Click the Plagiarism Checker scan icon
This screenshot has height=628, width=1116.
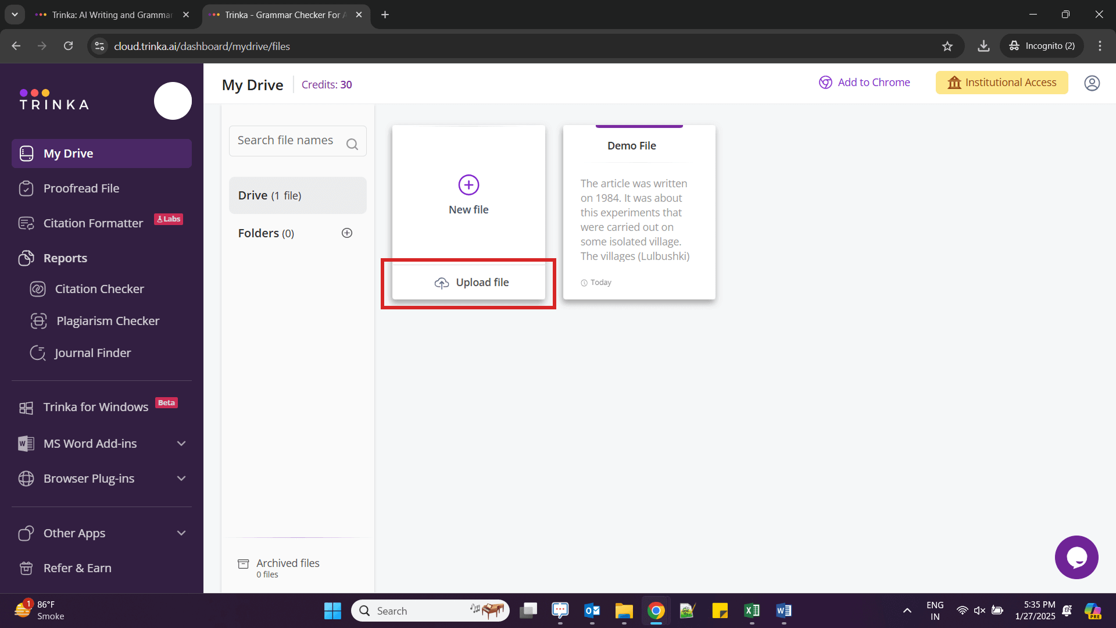pos(38,321)
